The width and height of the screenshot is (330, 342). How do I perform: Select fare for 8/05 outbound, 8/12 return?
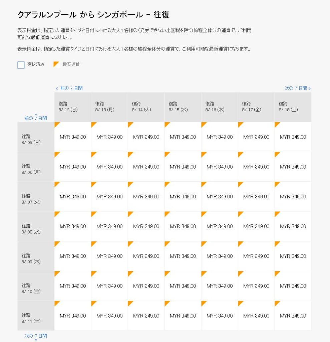pos(73,137)
